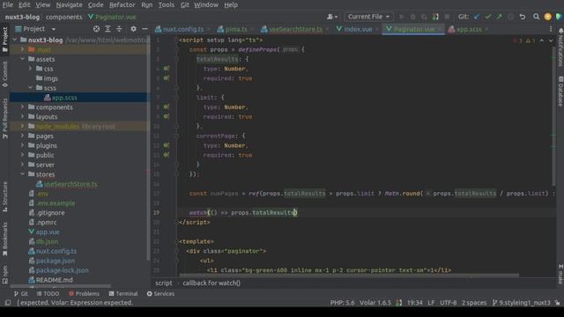Open the Notifications sidebar button

click(x=560, y=48)
